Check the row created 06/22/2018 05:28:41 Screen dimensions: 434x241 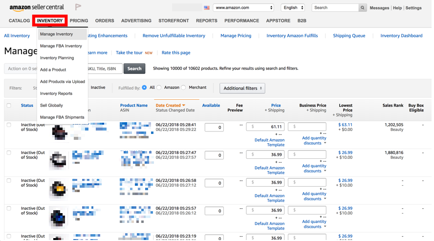point(9,125)
